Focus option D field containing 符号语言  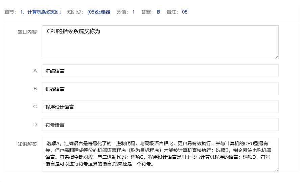point(160,125)
